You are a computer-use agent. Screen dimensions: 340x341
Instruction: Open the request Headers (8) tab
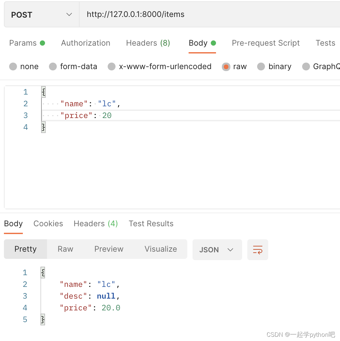pos(148,43)
